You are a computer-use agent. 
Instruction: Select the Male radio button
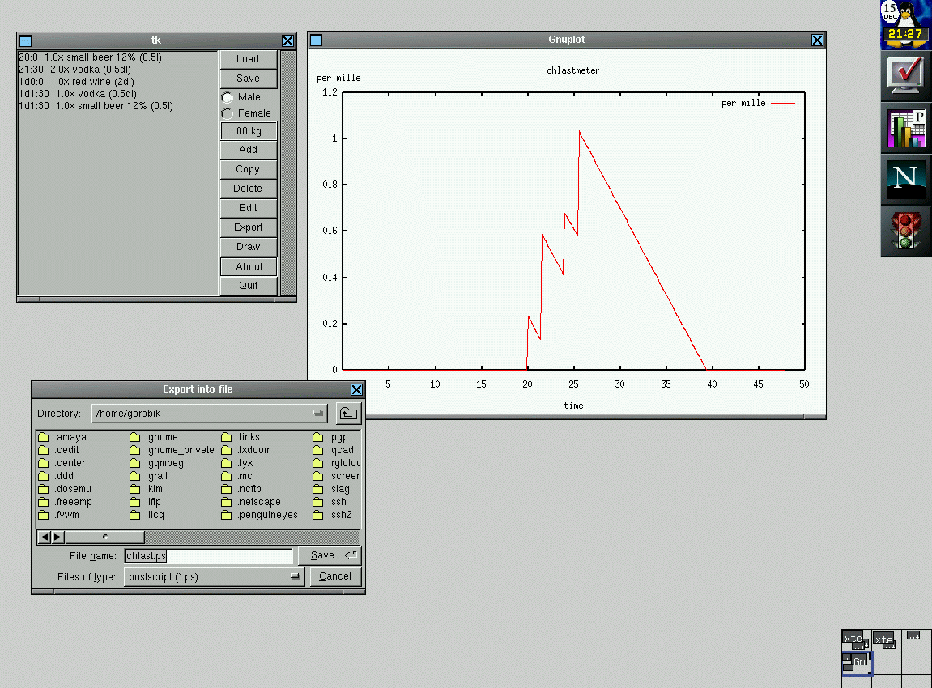point(228,97)
